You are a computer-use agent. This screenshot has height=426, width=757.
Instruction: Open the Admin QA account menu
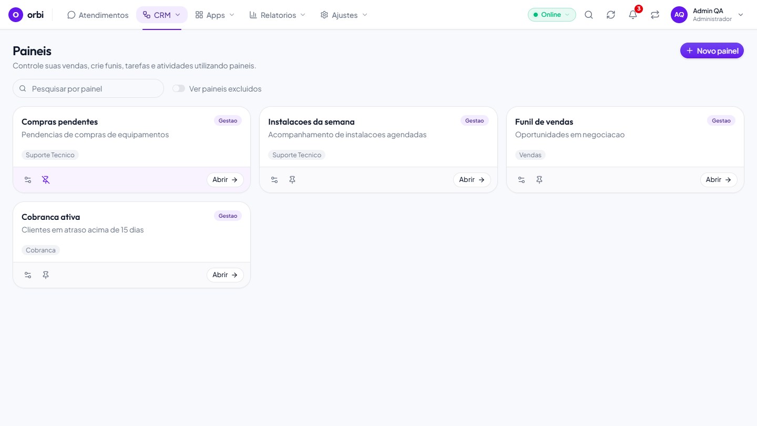(708, 15)
